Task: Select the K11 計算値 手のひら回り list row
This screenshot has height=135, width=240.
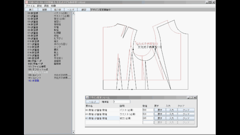Action: (x=48, y=44)
